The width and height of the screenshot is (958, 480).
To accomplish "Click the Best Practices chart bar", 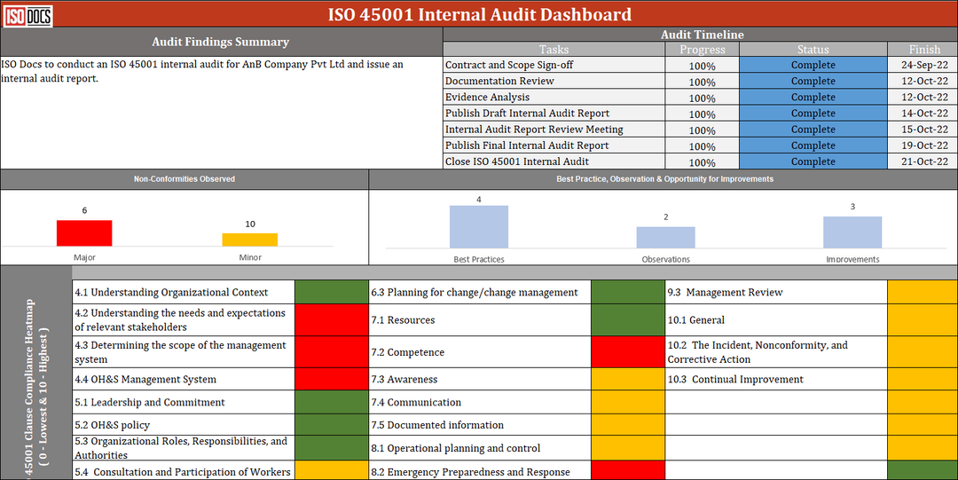I will tap(479, 226).
